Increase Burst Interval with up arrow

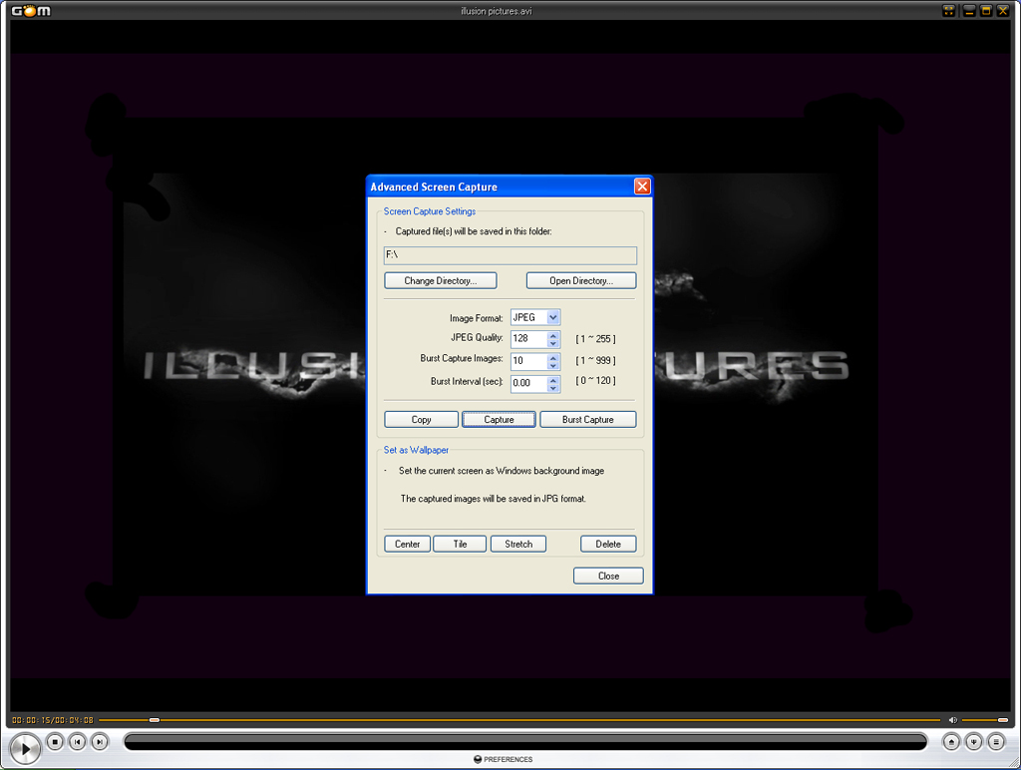(x=553, y=379)
